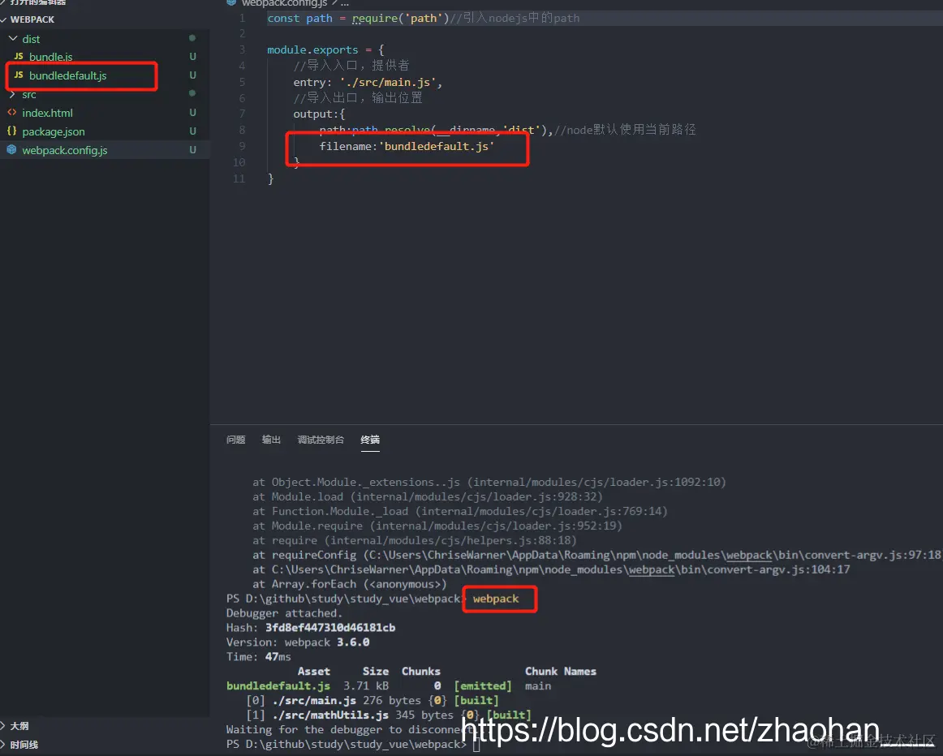The height and width of the screenshot is (756, 943).
Task: Click the webpack icon beside webpack.config.js
Action: [x=12, y=149]
